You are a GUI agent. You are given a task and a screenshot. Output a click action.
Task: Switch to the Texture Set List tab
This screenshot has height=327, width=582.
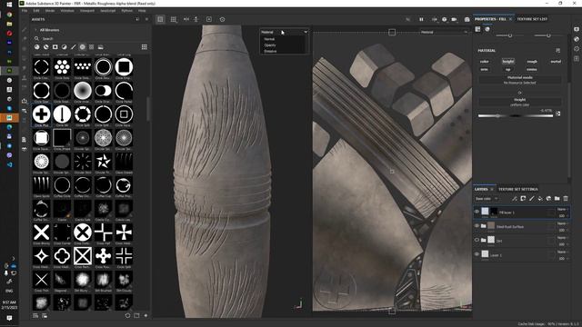tap(532, 19)
